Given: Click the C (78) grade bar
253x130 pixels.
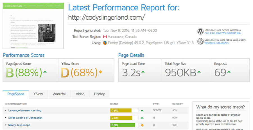Looking at the screenshot, I should coord(124,118).
